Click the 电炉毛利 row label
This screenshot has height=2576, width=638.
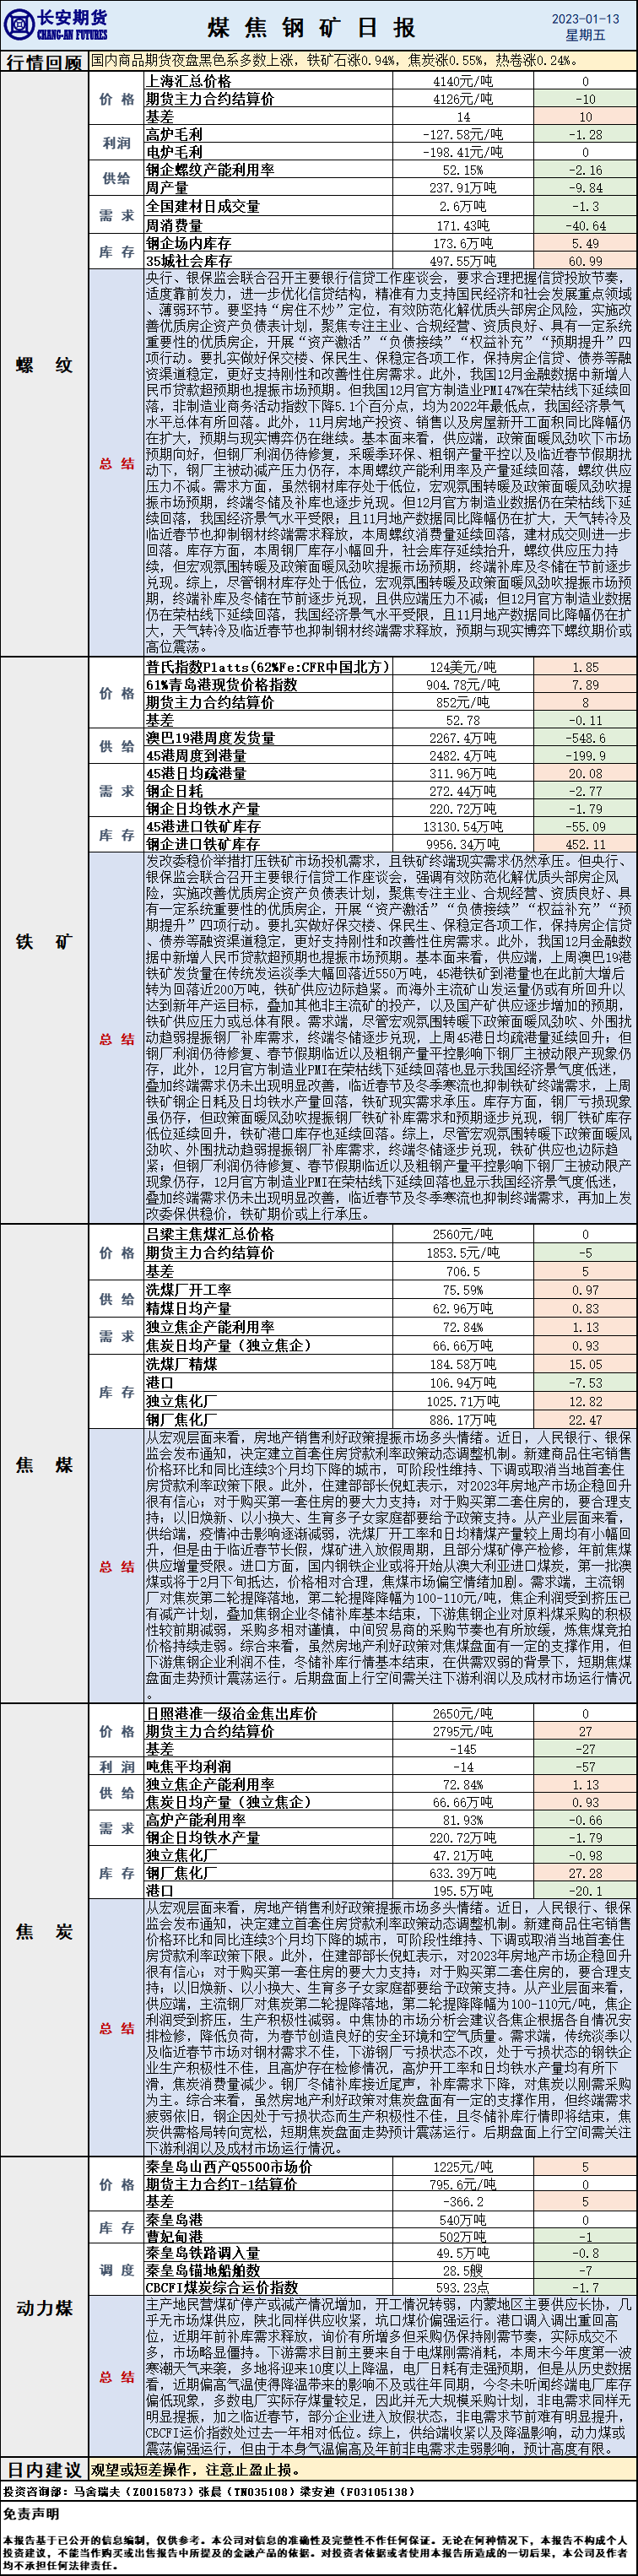[x=174, y=152]
